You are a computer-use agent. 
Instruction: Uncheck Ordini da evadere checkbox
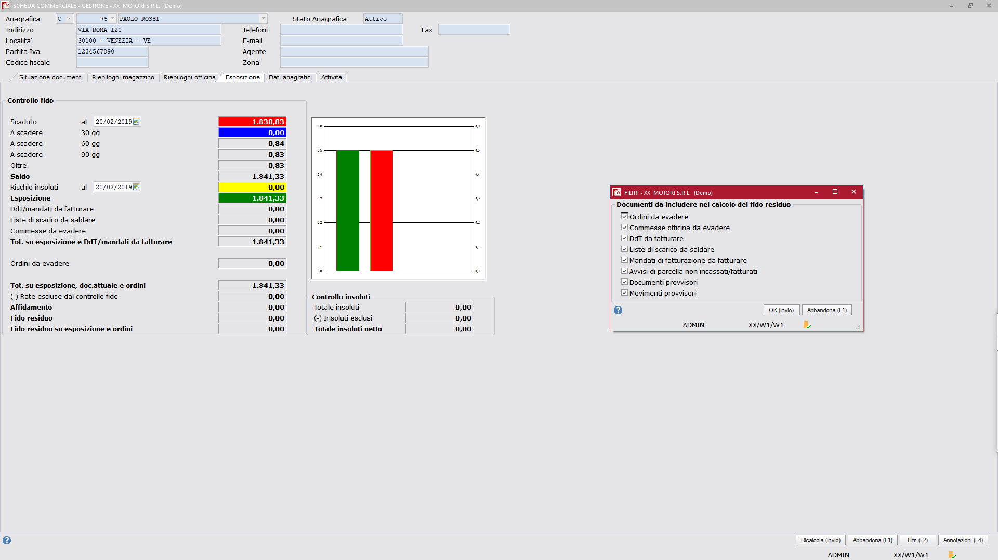(x=624, y=217)
